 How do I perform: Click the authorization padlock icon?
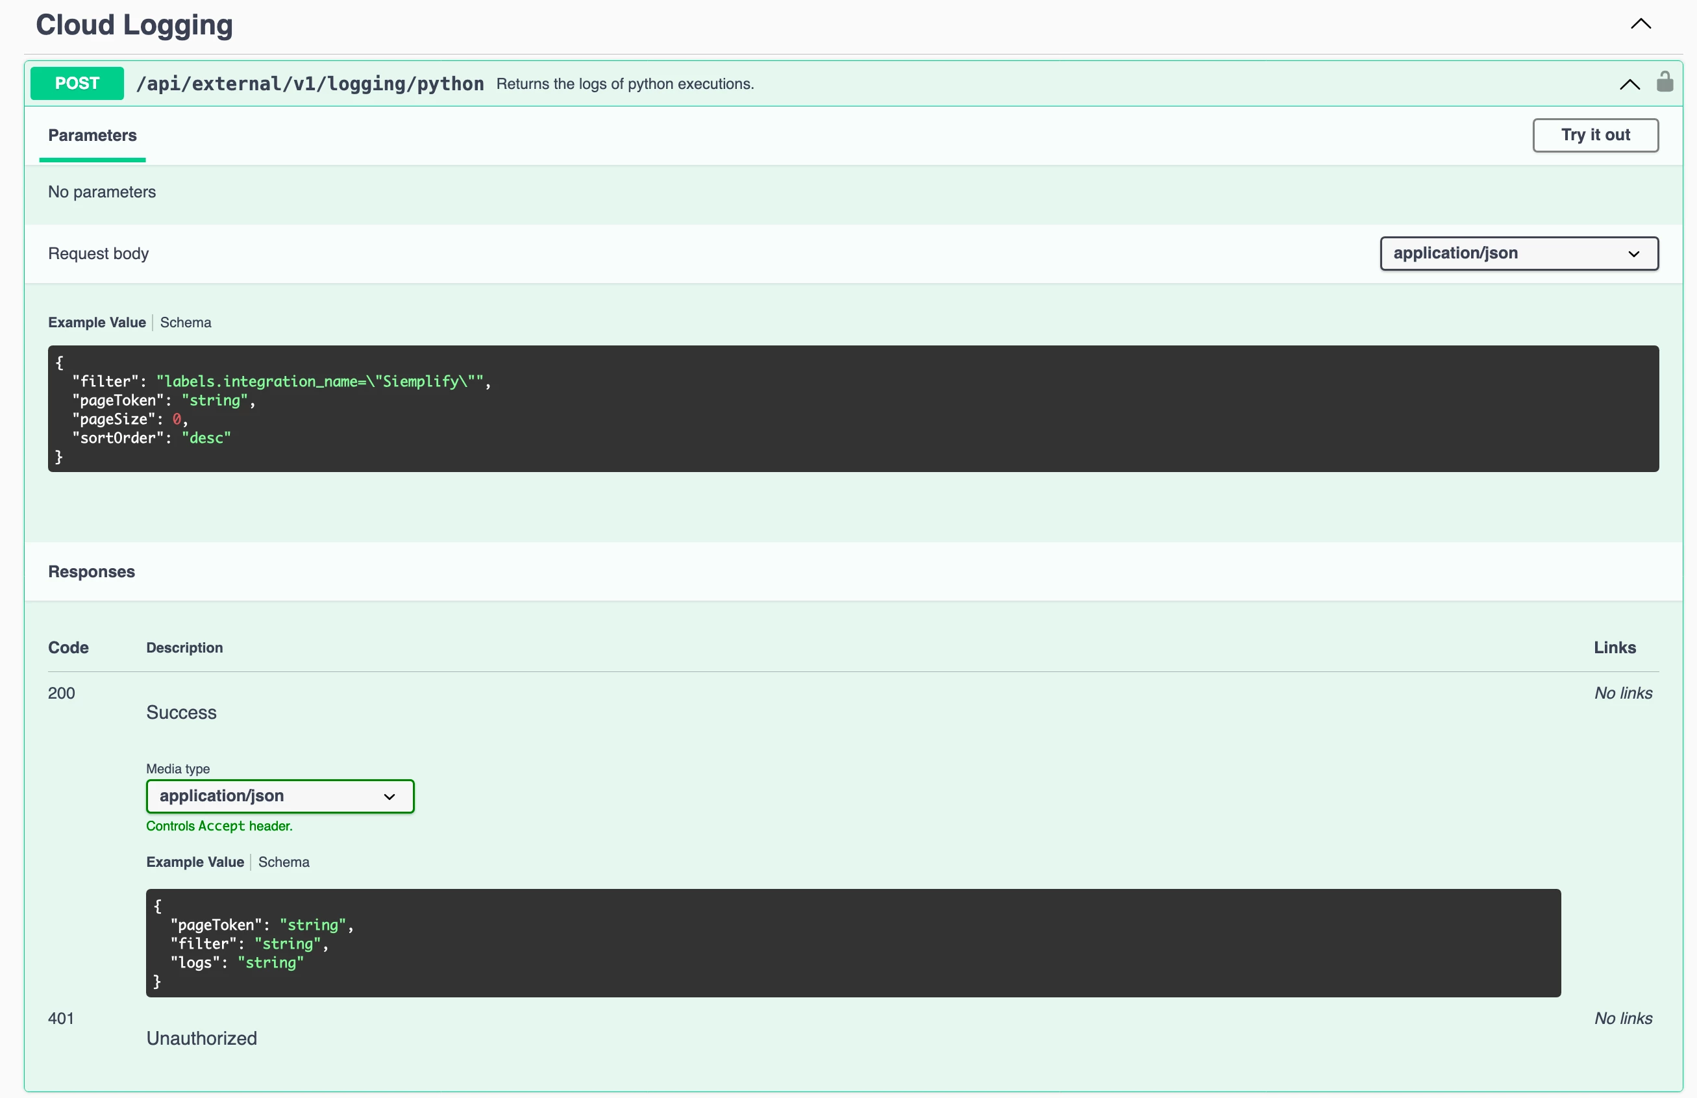1664,82
